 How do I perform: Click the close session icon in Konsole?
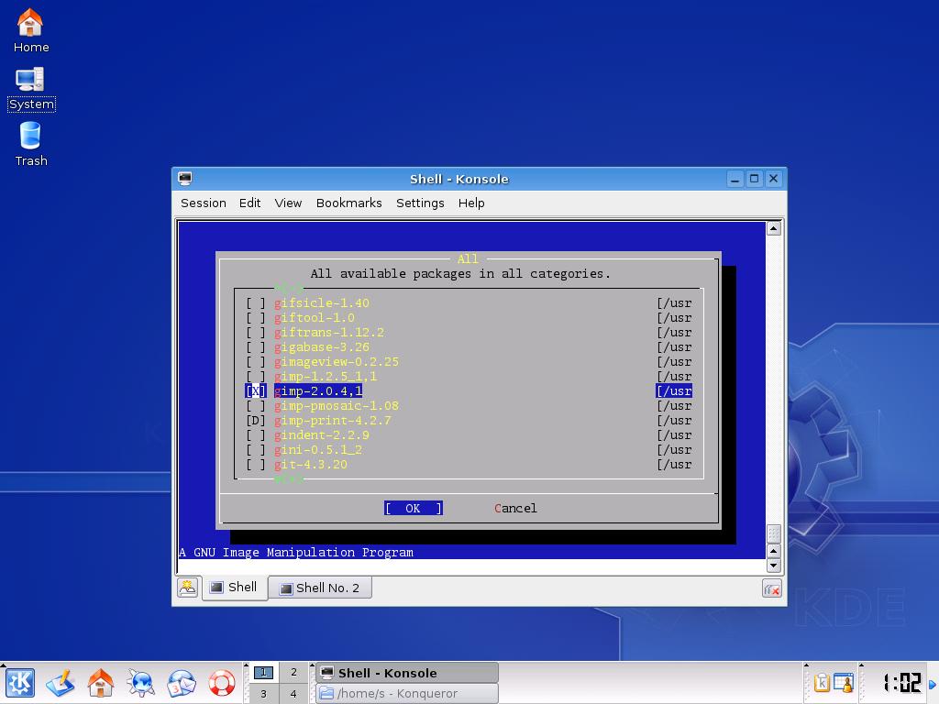tap(772, 588)
